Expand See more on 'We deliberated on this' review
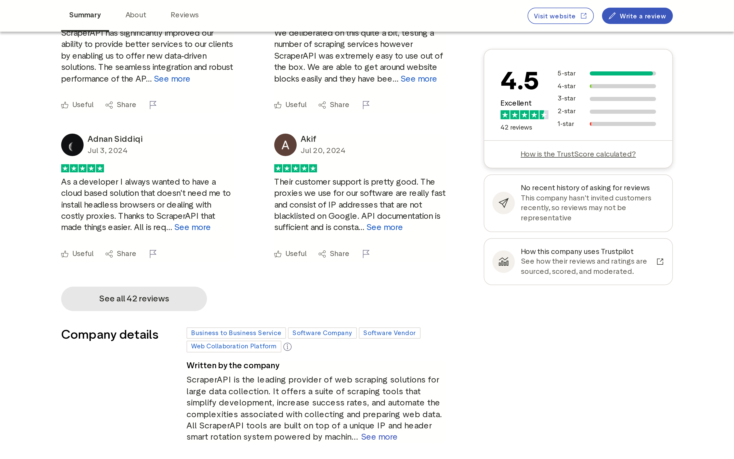Image resolution: width=734 pixels, height=459 pixels. (418, 79)
